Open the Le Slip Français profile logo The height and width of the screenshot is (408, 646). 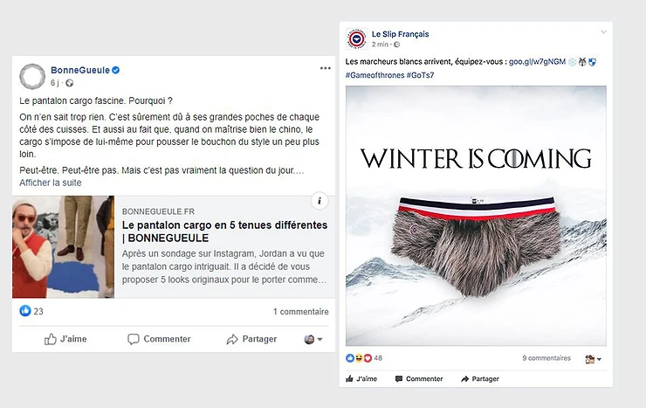357,39
